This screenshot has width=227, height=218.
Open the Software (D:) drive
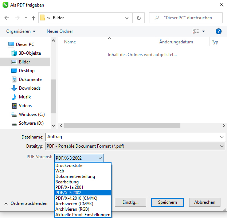(31, 123)
